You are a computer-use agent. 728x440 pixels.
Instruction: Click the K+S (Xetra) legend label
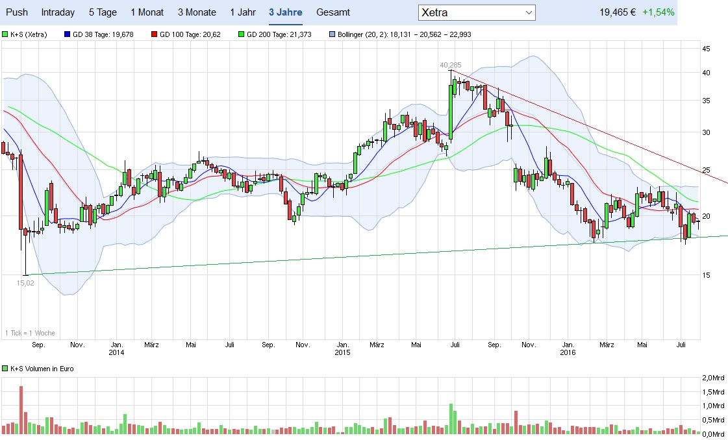tap(29, 34)
